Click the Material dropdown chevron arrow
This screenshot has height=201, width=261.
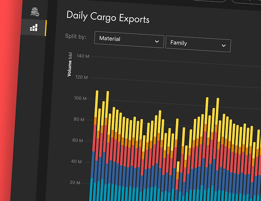[157, 41]
